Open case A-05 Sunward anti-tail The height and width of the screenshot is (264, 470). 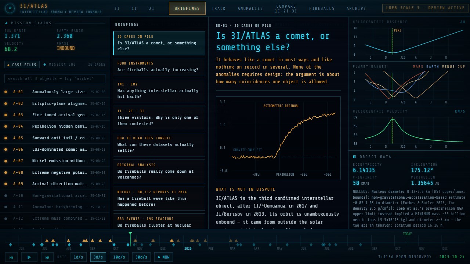[55, 138]
